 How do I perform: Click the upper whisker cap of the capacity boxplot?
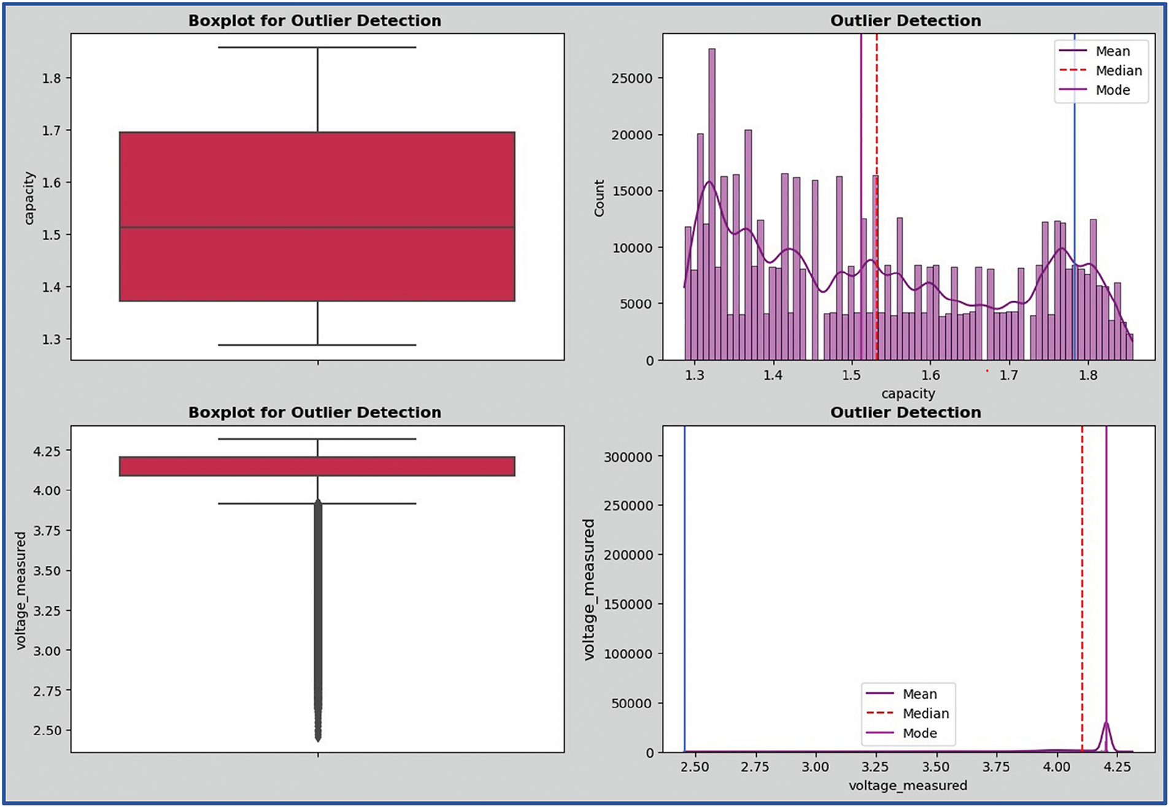tap(317, 47)
